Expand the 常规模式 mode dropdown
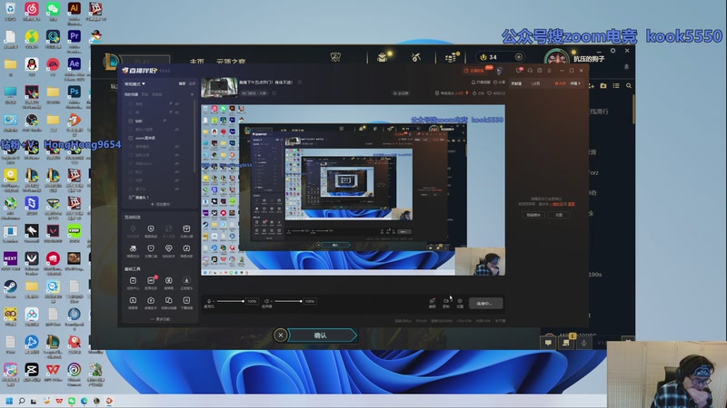This screenshot has height=408, width=727. click(138, 84)
